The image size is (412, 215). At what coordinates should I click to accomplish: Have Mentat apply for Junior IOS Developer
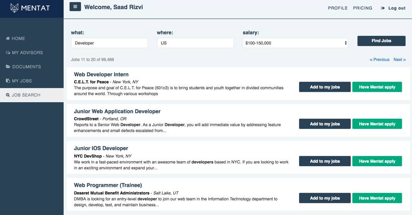[x=377, y=161]
